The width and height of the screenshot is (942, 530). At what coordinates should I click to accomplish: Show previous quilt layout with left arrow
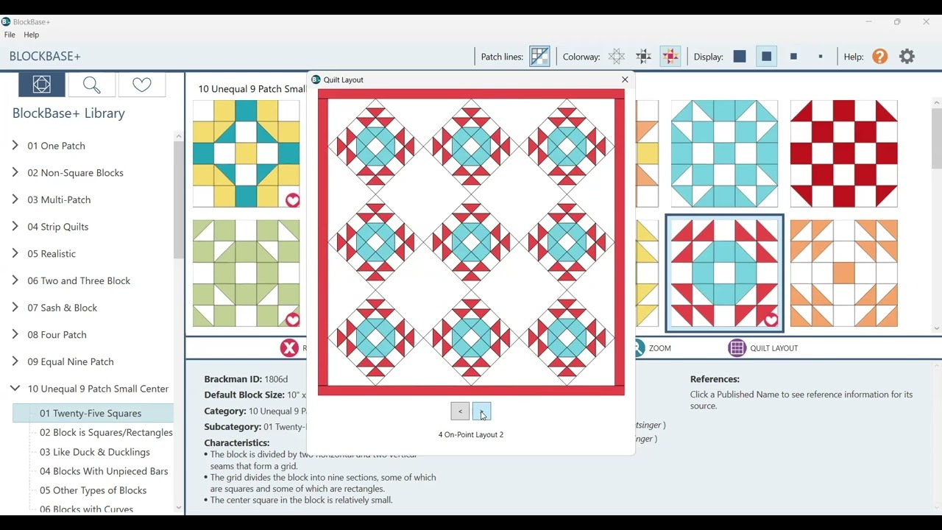tap(460, 411)
